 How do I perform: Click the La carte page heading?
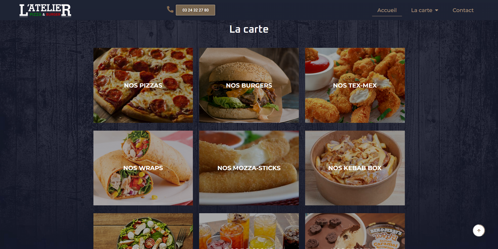coord(249,29)
